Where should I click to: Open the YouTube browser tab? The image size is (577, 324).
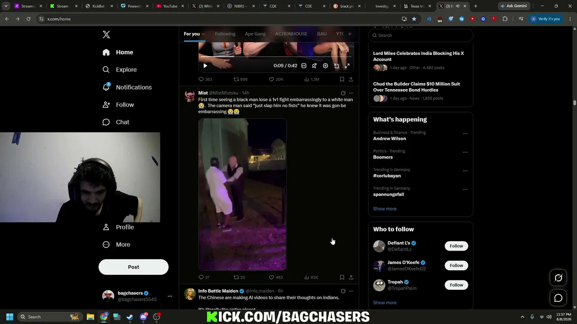click(170, 6)
